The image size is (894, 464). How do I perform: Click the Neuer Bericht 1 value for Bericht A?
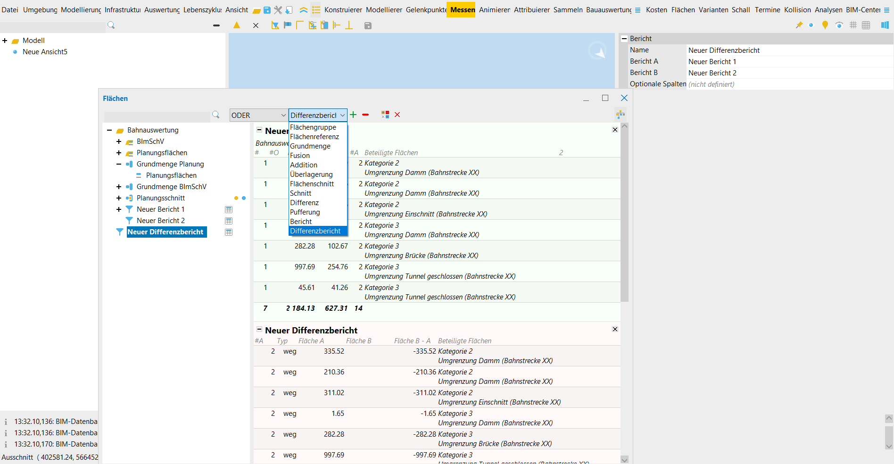click(712, 62)
